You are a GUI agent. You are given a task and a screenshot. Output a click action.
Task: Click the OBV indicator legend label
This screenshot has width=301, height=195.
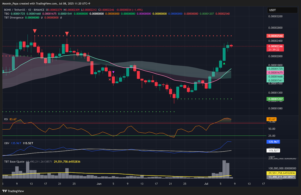click(7, 143)
